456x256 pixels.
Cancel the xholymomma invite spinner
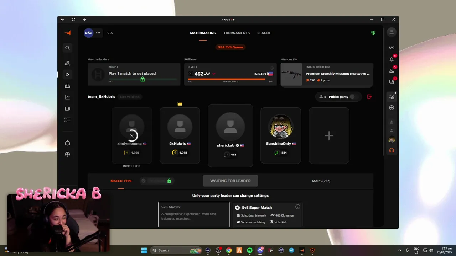(132, 135)
